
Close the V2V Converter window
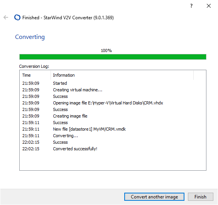208,6
